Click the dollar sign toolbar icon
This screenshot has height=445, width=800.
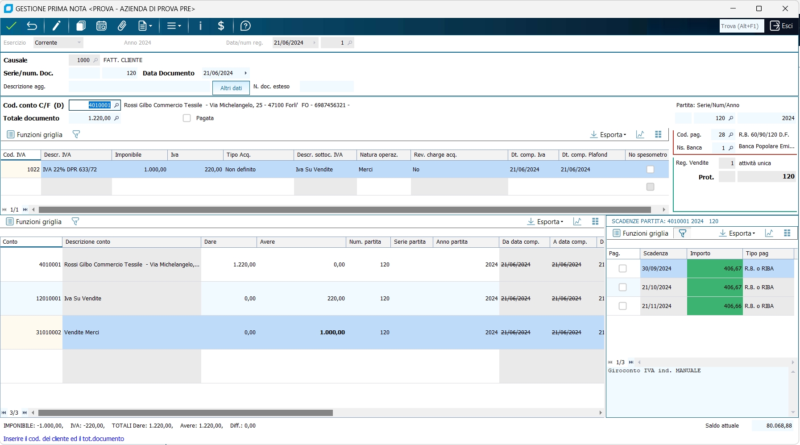[x=221, y=26]
